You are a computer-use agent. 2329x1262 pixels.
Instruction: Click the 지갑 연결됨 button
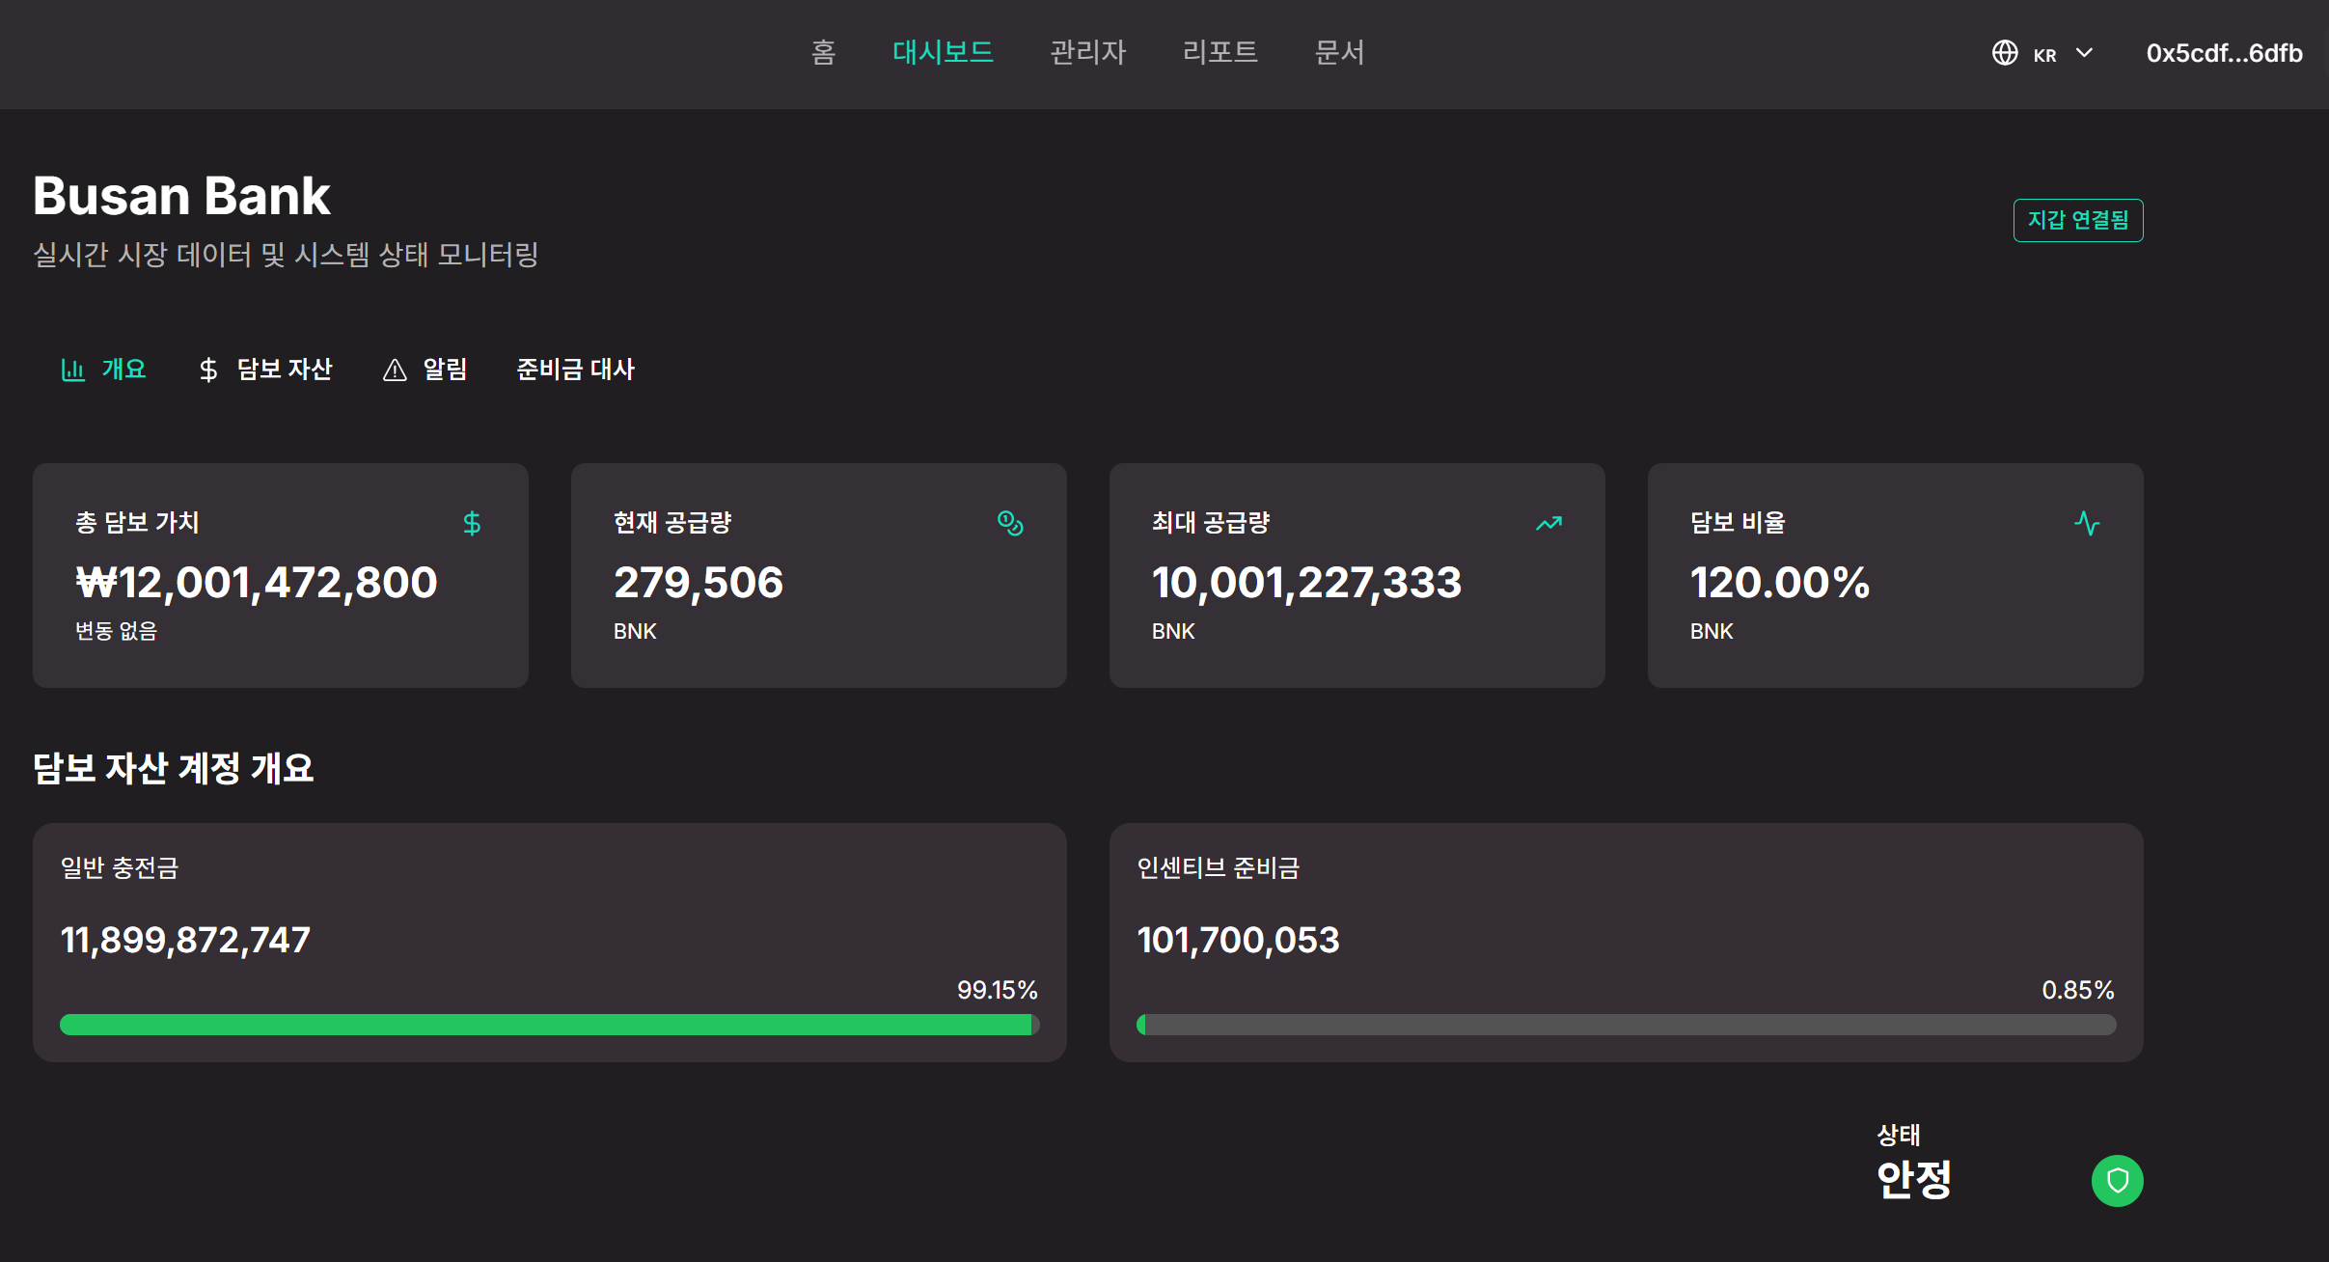pyautogui.click(x=2077, y=220)
